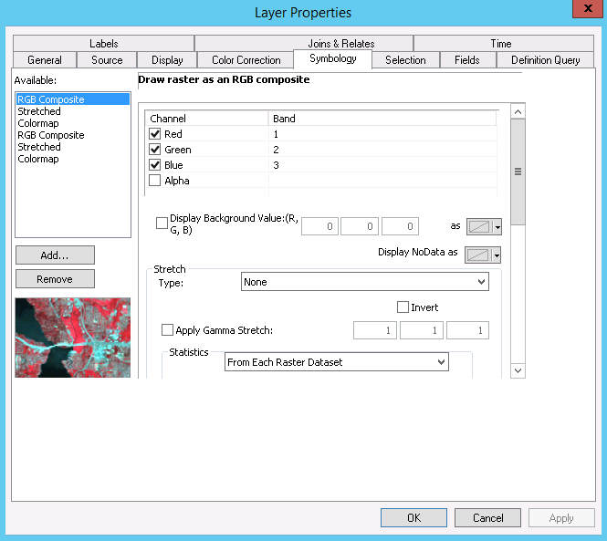Enable the Invert checkbox
Screen dimensions: 607x541
[x=403, y=307]
